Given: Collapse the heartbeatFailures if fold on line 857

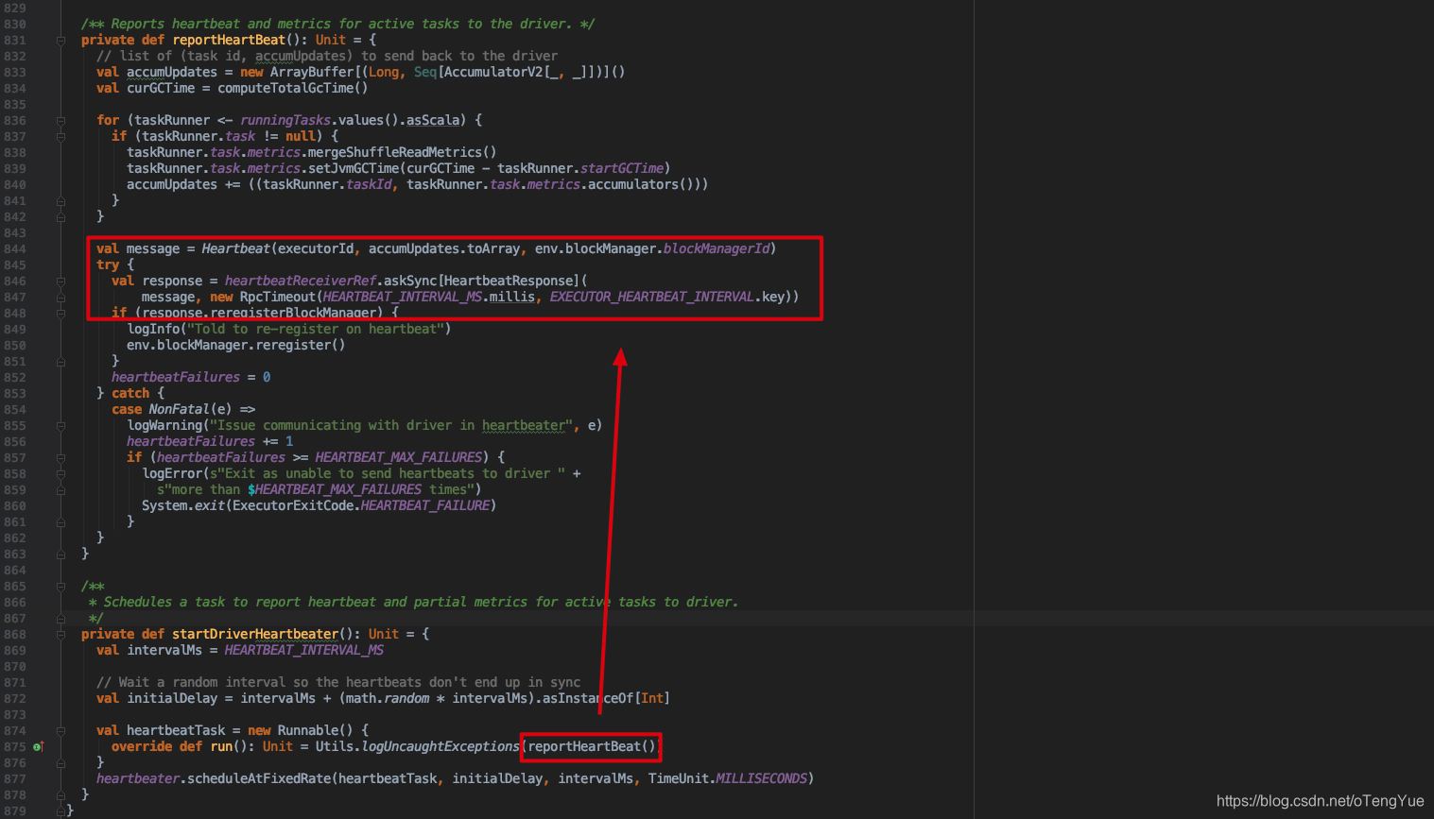Looking at the screenshot, I should click(60, 458).
